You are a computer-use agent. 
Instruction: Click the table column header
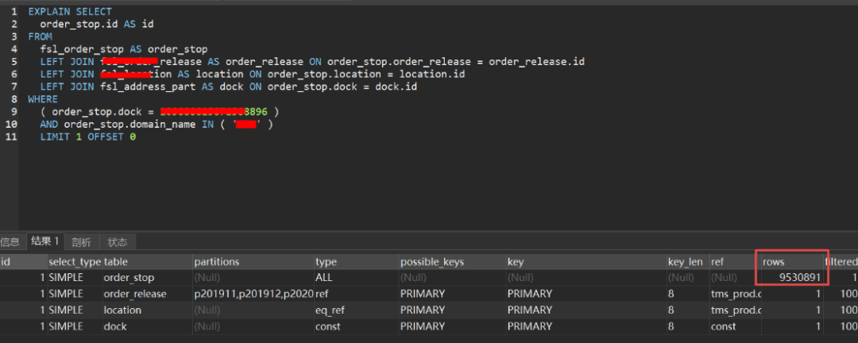click(147, 261)
